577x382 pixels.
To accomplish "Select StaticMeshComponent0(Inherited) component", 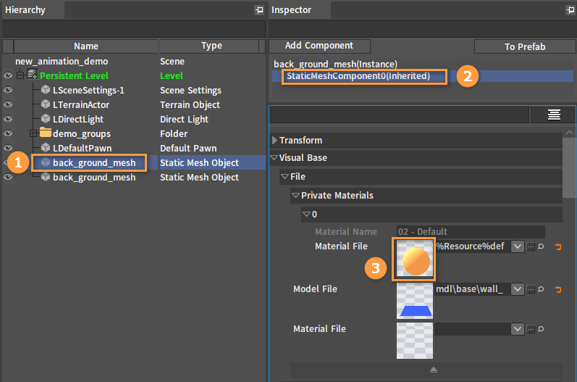I will point(358,76).
